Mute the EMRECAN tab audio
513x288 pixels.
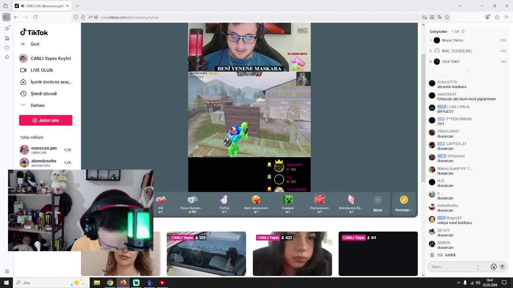pyautogui.click(x=22, y=6)
